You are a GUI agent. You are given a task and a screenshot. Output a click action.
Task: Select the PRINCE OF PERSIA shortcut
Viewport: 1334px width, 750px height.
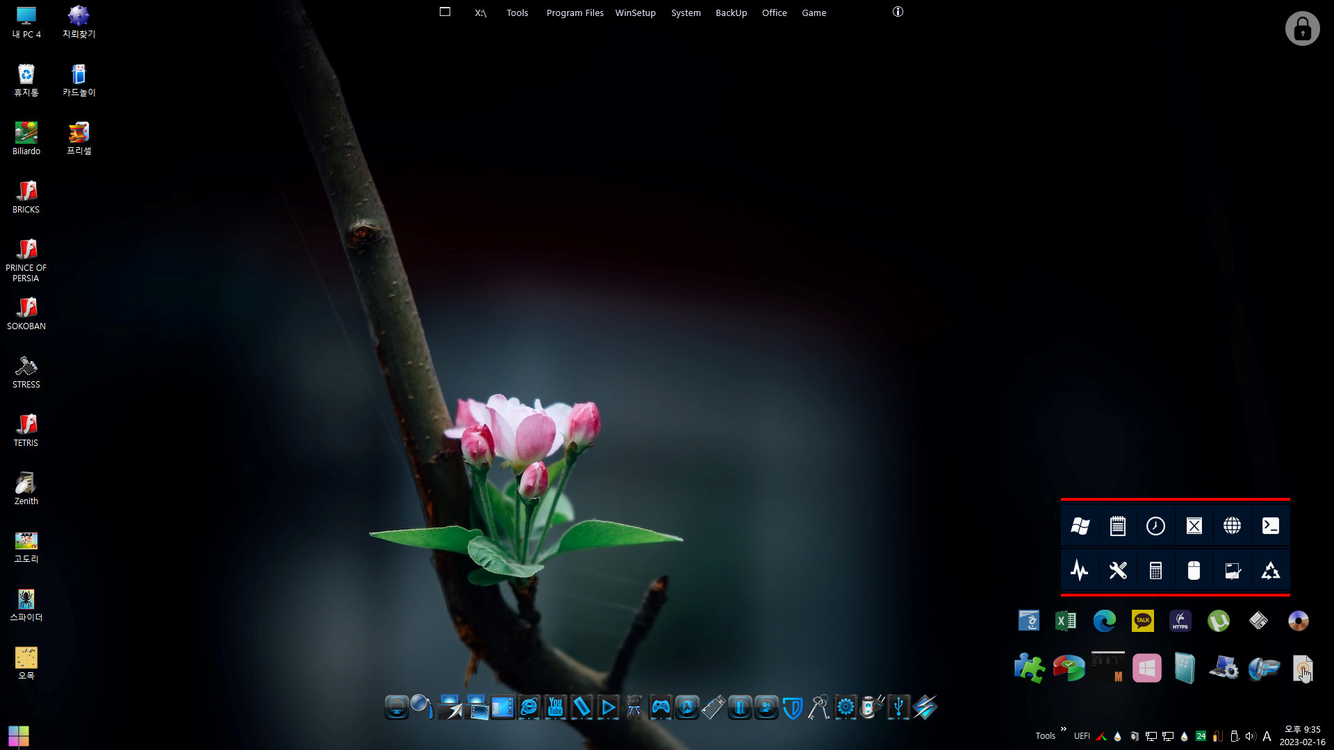(26, 260)
